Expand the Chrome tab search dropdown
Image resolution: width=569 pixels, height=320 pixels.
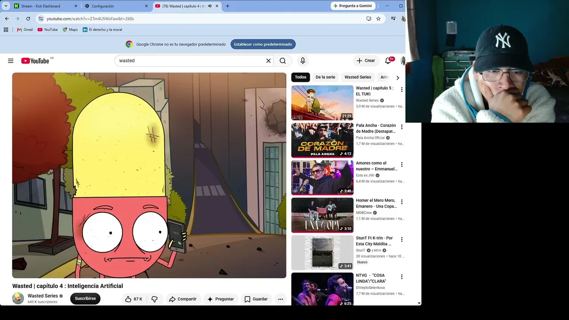6,6
